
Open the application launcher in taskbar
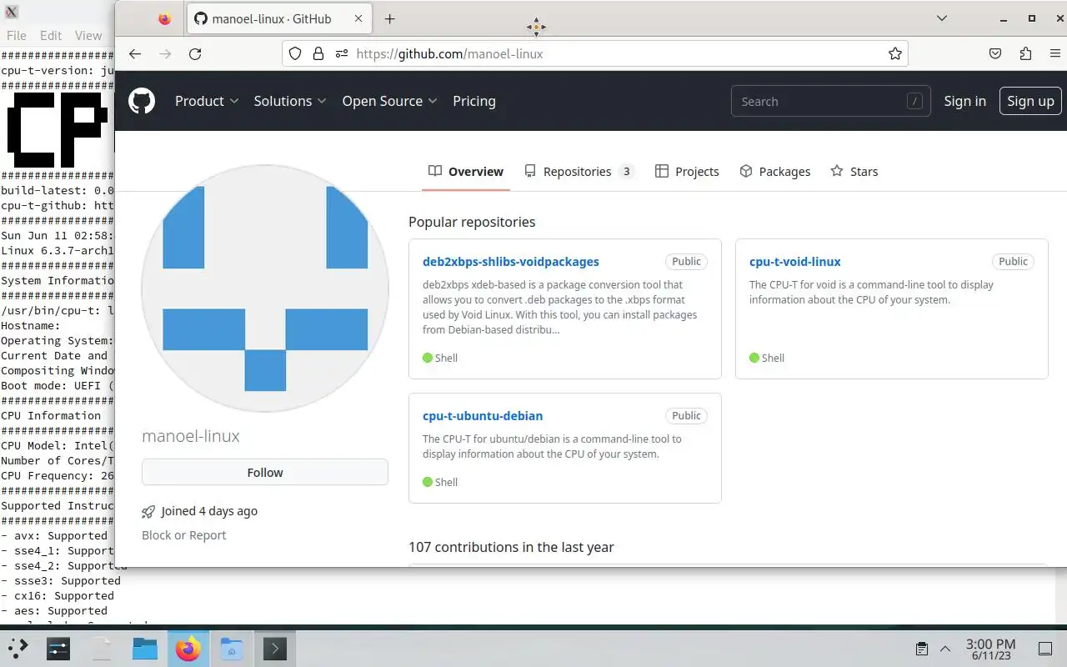coord(18,649)
